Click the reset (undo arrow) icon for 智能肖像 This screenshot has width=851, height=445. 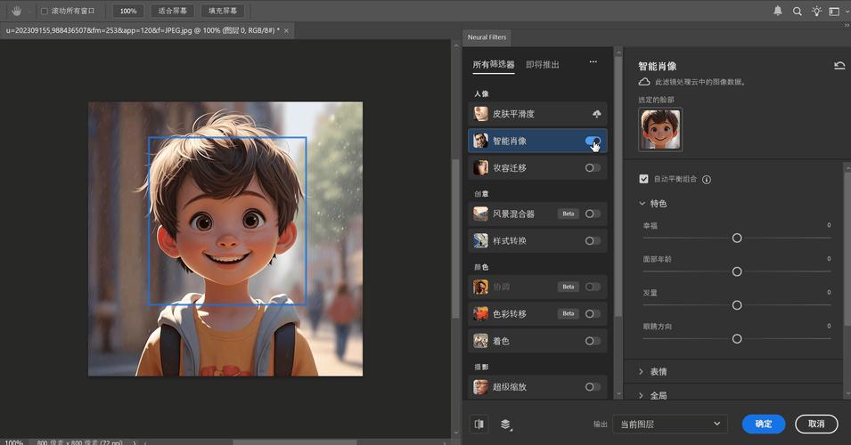[839, 66]
